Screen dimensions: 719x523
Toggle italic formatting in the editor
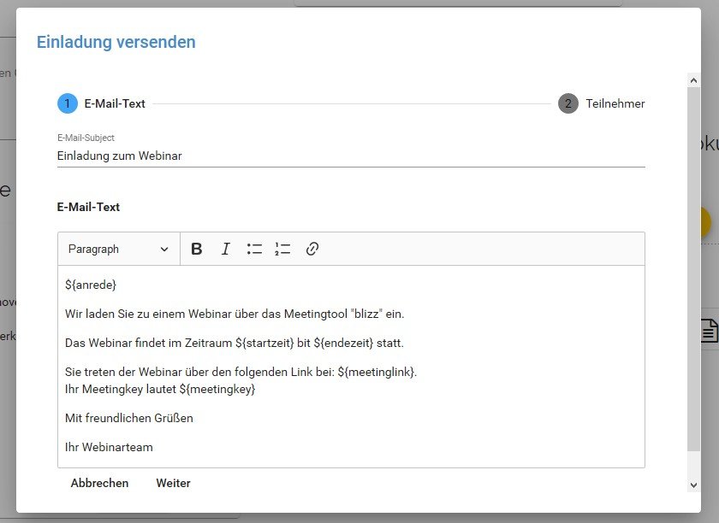pyautogui.click(x=226, y=250)
